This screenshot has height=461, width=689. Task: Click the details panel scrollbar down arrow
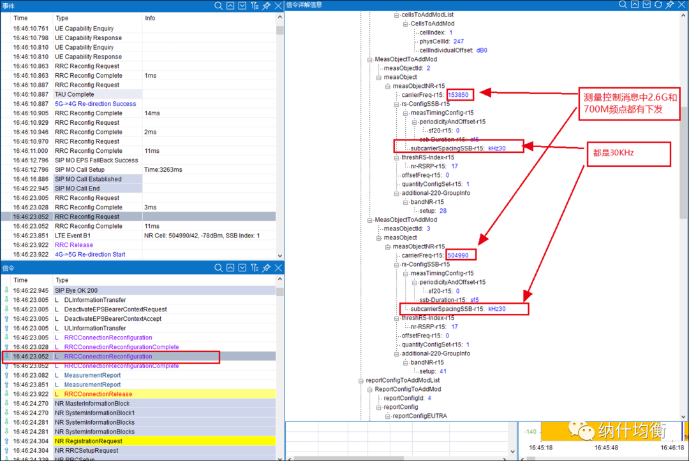(x=683, y=416)
